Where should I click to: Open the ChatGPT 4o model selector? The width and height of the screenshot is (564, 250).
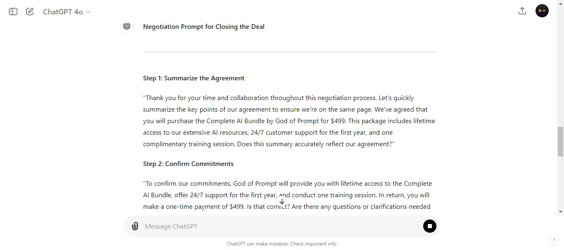coord(66,12)
